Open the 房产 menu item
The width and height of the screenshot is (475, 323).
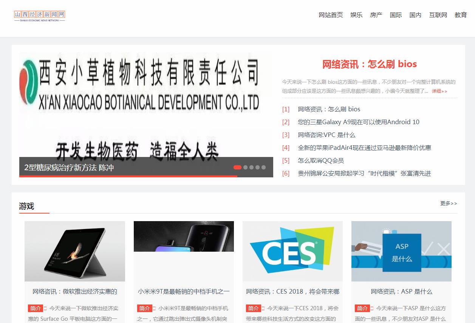[376, 15]
